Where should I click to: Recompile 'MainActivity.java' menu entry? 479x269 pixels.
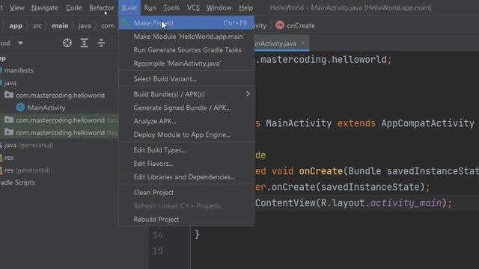tap(186, 64)
